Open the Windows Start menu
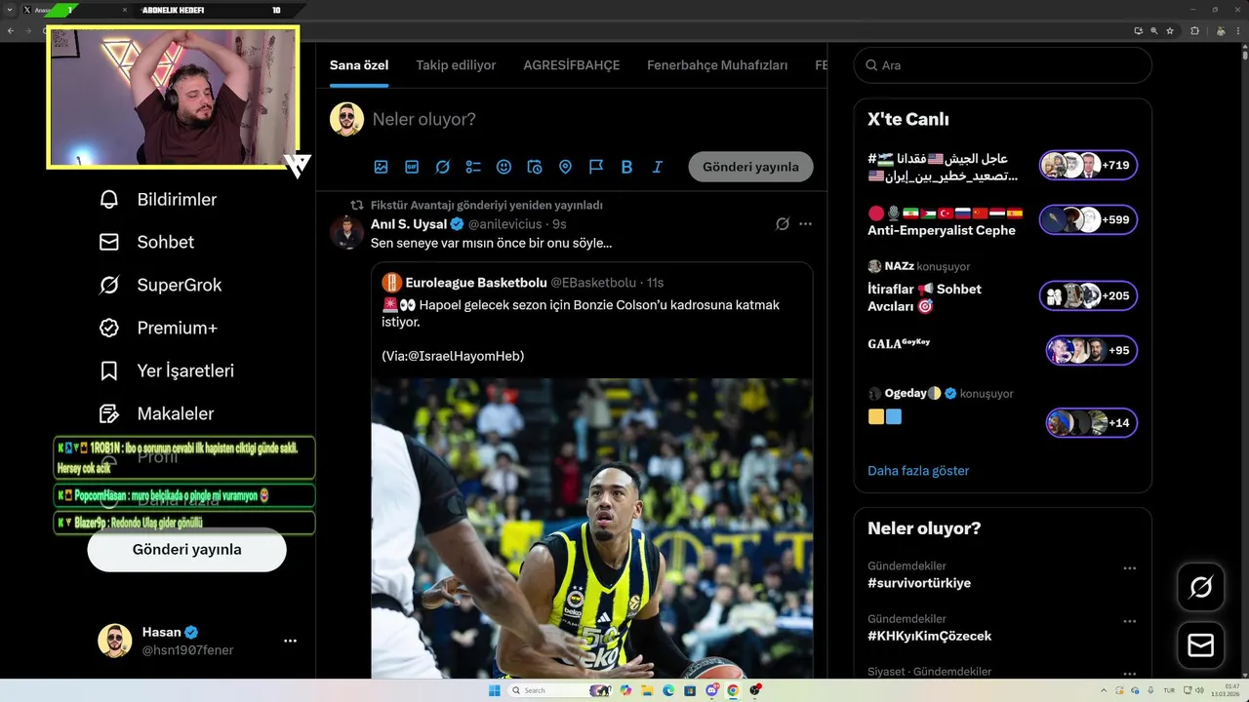The image size is (1249, 702). pyautogui.click(x=494, y=690)
